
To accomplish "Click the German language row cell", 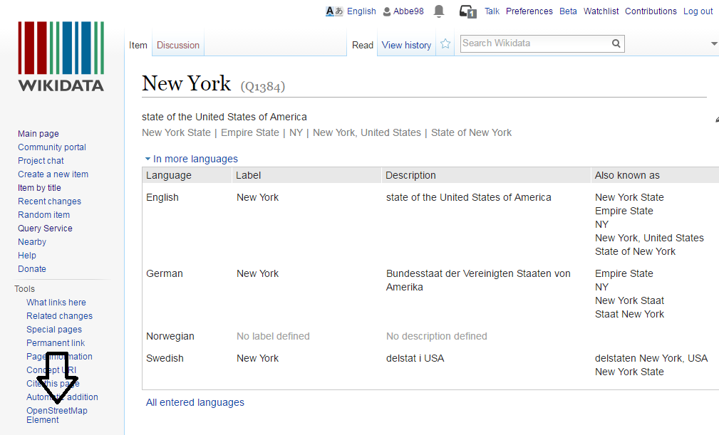I will 165,273.
